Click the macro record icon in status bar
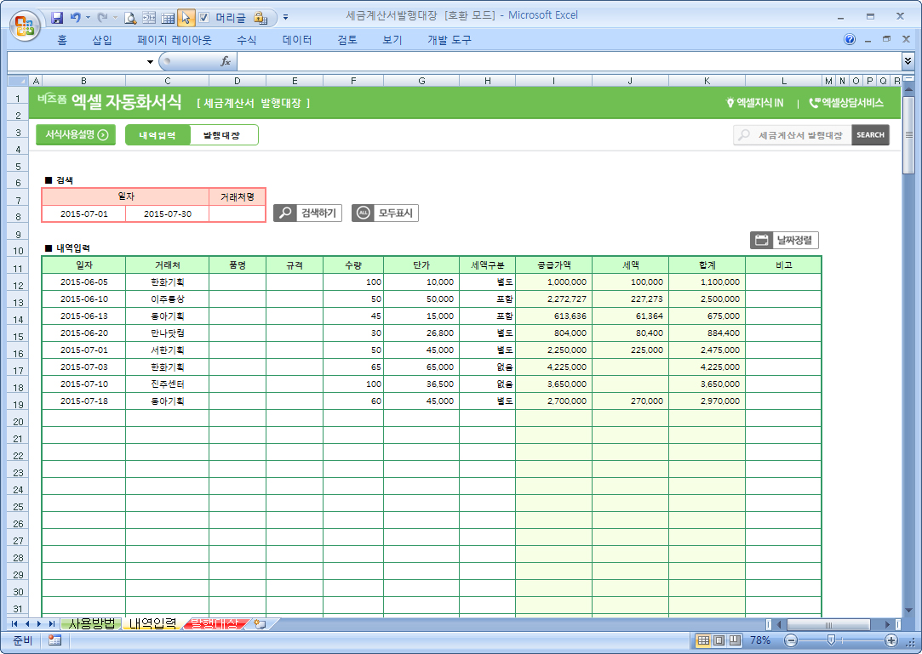Screen dimensions: 922x654 (x=54, y=640)
